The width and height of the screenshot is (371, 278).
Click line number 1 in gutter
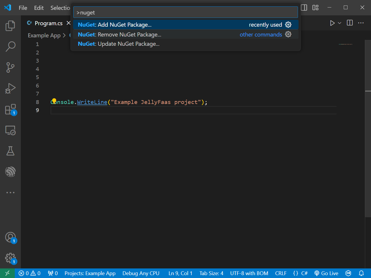(37, 44)
